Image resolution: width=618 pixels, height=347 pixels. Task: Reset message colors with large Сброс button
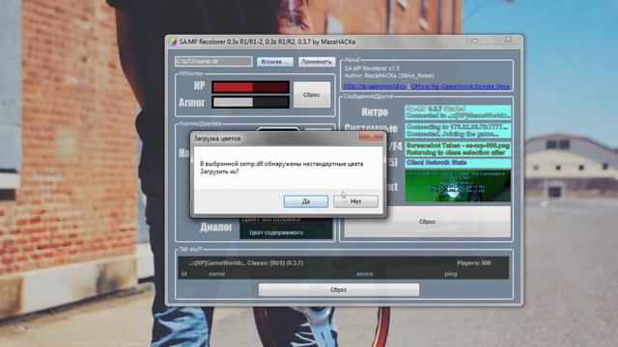(x=427, y=222)
